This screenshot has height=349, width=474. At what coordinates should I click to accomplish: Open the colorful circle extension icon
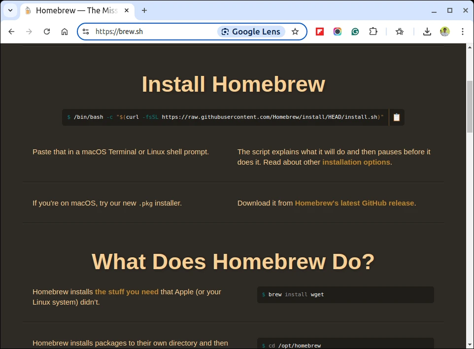point(338,32)
